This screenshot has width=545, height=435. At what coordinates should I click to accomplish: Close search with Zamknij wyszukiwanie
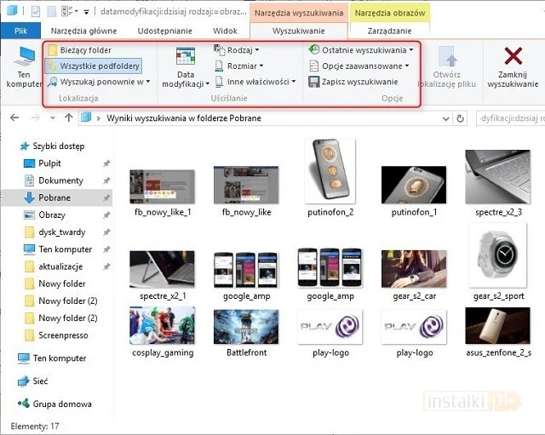pos(513,58)
